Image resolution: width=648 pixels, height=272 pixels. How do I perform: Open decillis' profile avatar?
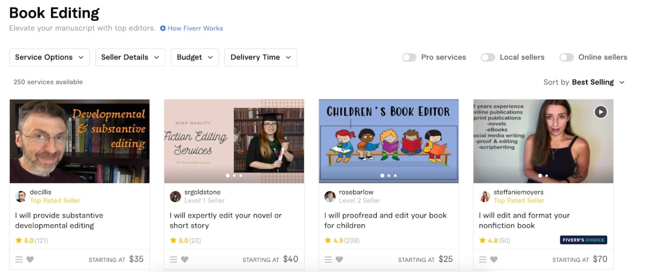coord(20,196)
